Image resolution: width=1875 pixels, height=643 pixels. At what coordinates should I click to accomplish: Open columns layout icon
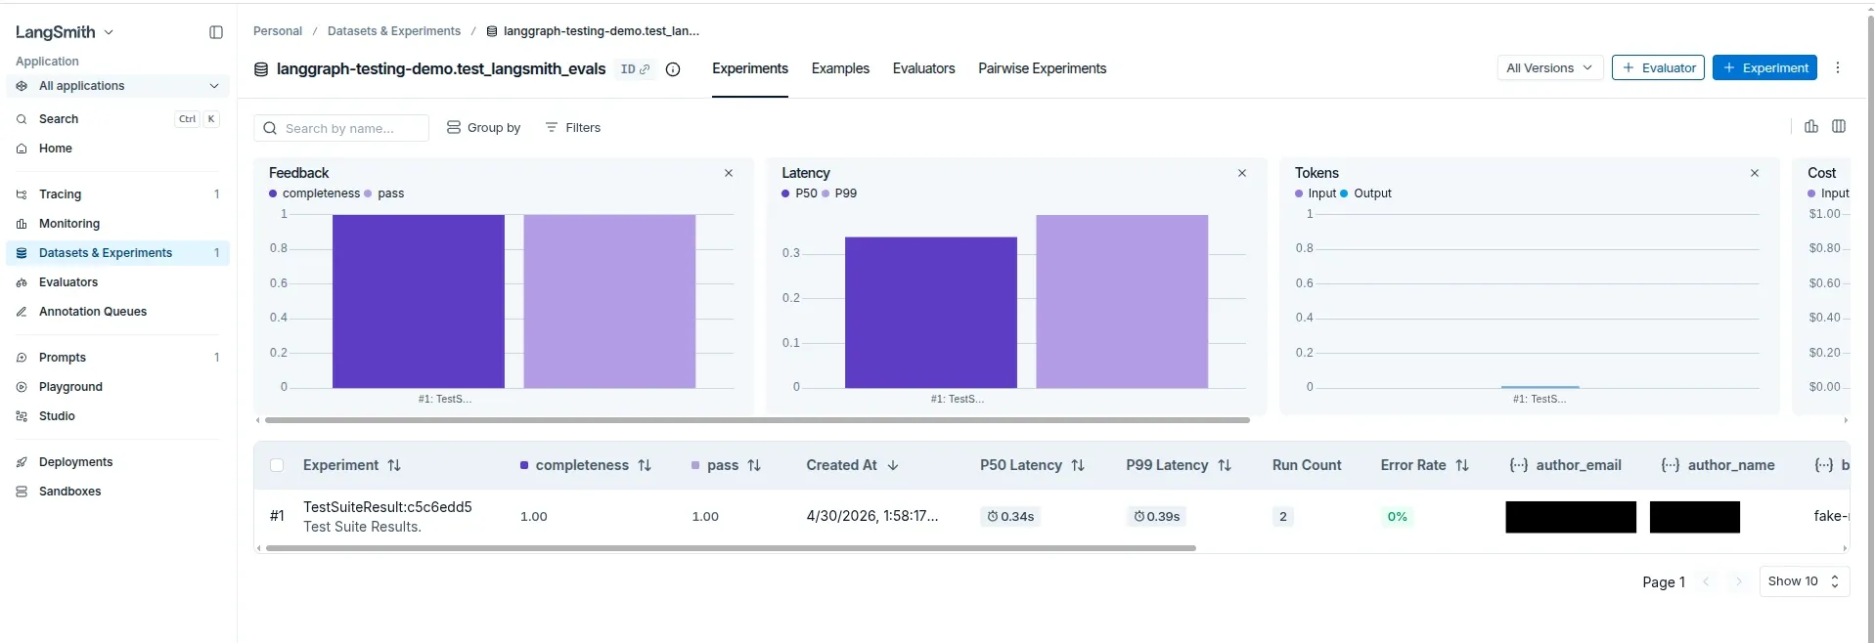point(1839,127)
